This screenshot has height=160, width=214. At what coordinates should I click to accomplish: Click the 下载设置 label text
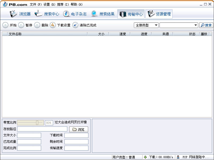(x=64, y=25)
